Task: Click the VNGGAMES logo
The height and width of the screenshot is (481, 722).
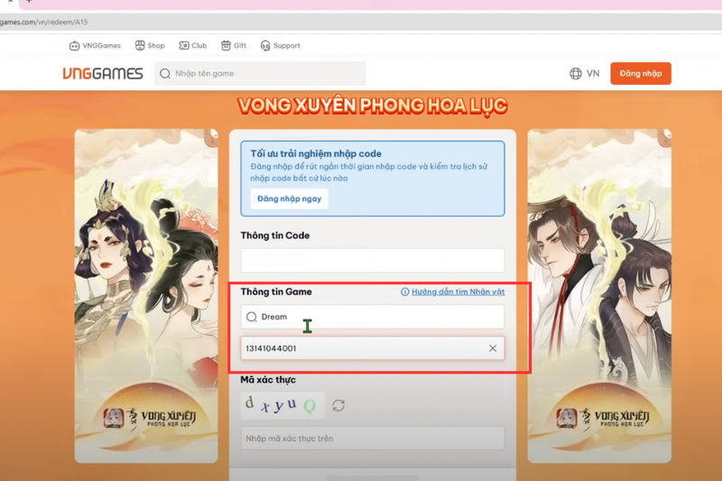Action: [x=103, y=74]
